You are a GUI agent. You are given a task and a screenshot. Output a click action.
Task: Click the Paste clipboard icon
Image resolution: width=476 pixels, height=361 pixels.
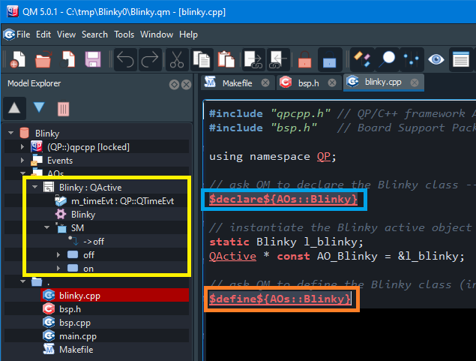point(226,59)
